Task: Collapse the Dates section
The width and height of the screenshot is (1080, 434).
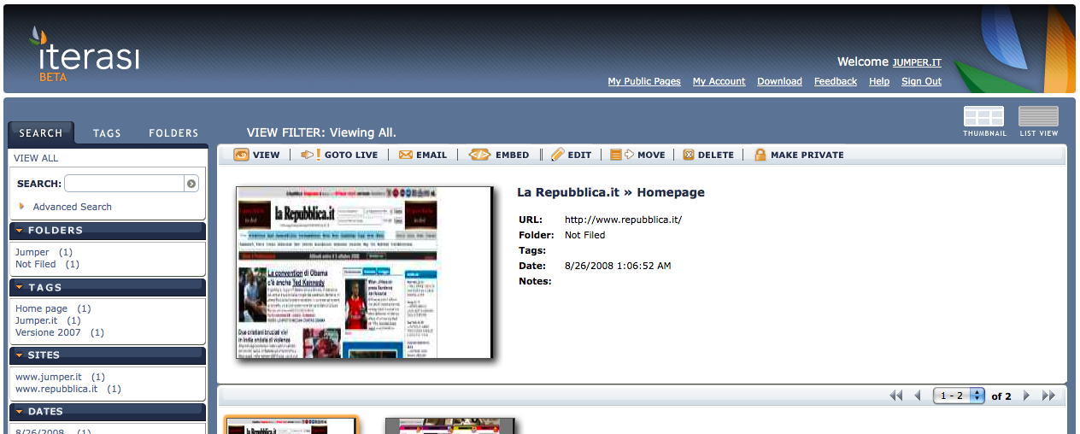Action: 19,411
